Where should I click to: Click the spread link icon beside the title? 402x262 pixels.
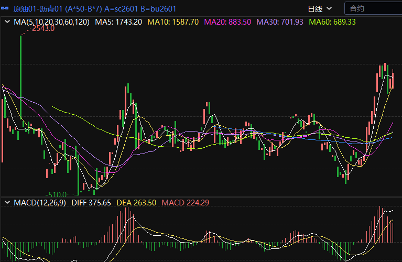tap(5, 8)
